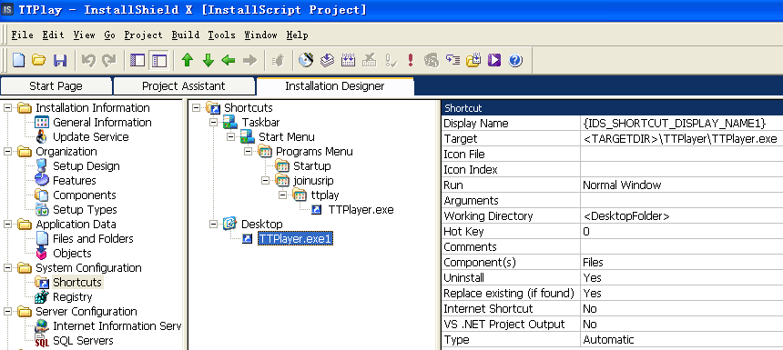Select TTPlayer.exe shortcut under ttplay
The image size is (783, 350).
(x=361, y=210)
